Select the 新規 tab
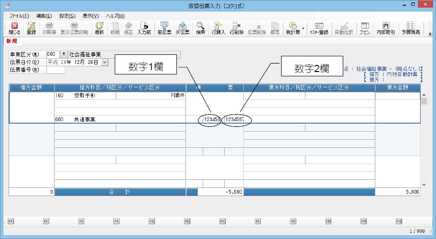 tap(11, 42)
